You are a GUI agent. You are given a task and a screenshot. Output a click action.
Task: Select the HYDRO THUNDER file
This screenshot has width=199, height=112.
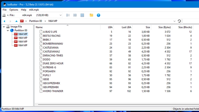(53, 91)
